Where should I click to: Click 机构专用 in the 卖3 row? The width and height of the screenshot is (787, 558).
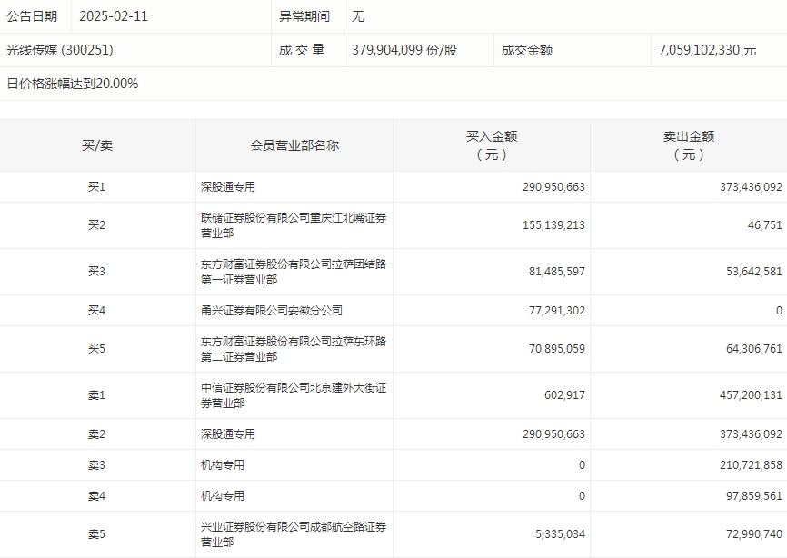coord(223,464)
